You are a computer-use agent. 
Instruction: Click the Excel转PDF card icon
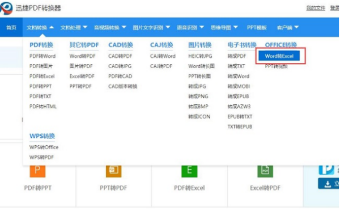[x=265, y=171]
